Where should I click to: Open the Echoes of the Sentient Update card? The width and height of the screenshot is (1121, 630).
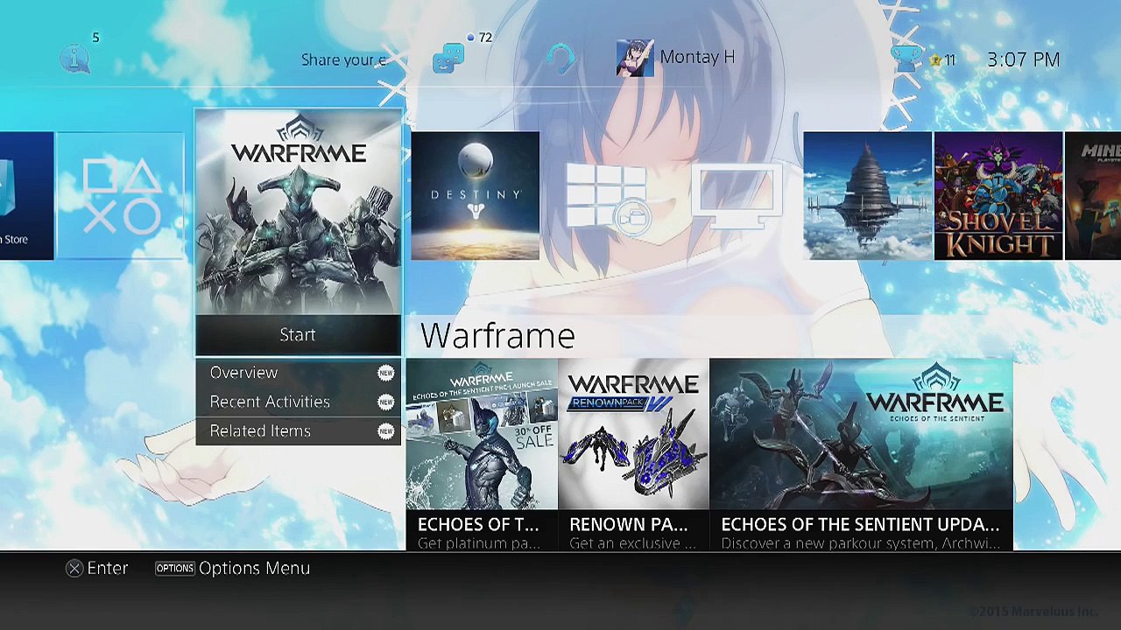pyautogui.click(x=862, y=455)
